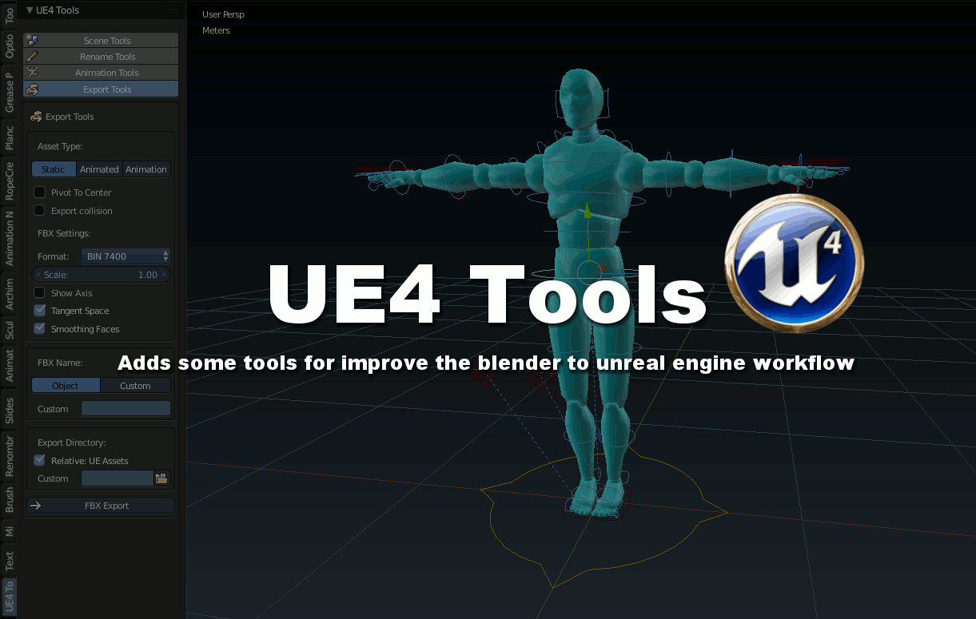Click the green Z-axis manipulator arrow
This screenshot has width=976, height=619.
click(x=588, y=212)
